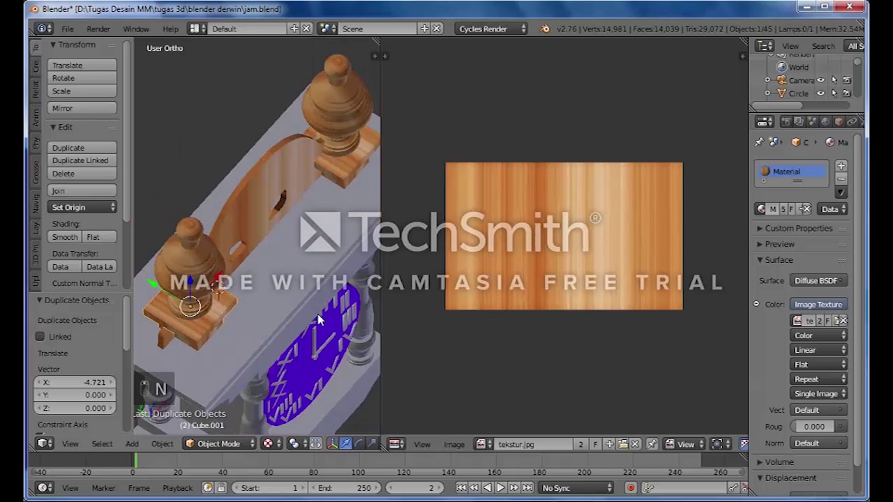The image size is (893, 502).
Task: Toggle fake user F for tekstur.jpg
Action: point(595,444)
